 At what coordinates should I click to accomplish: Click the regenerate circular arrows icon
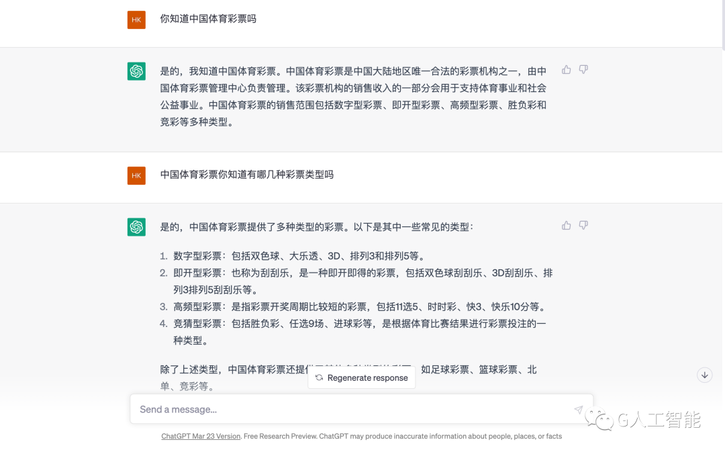[x=319, y=377]
